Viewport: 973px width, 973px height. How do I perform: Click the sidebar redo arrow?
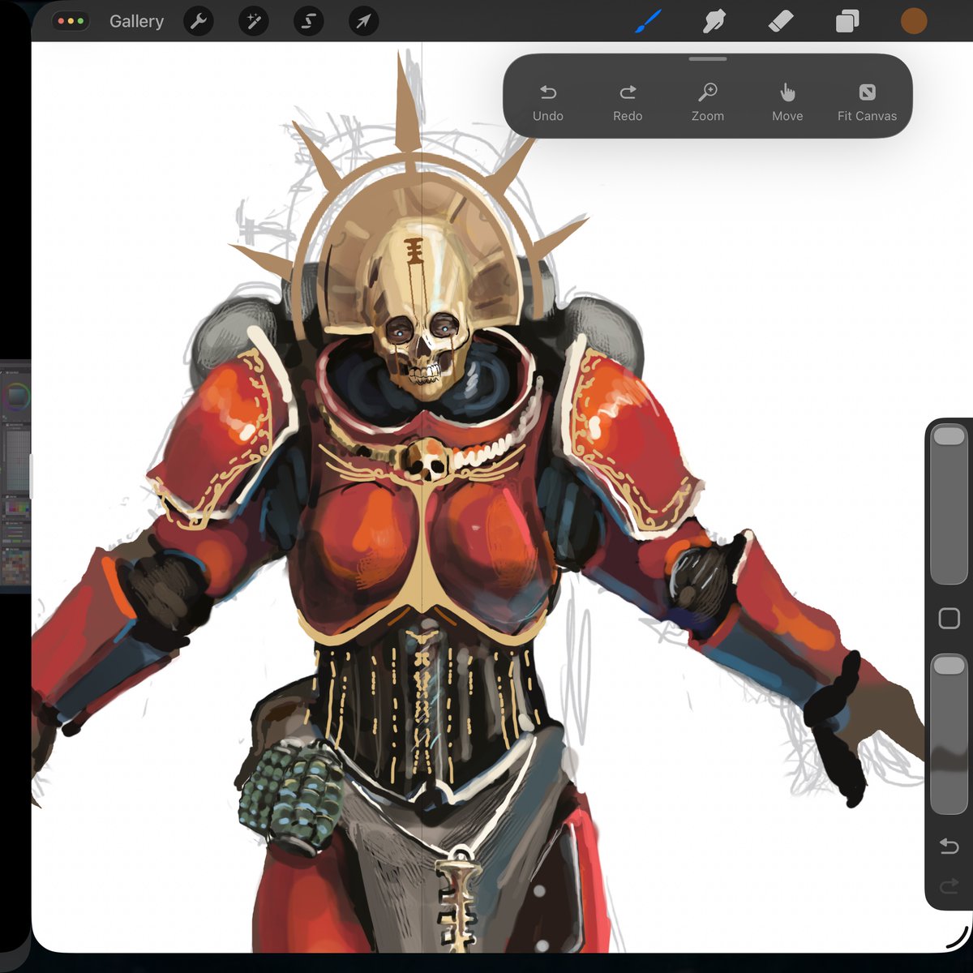coord(949,888)
